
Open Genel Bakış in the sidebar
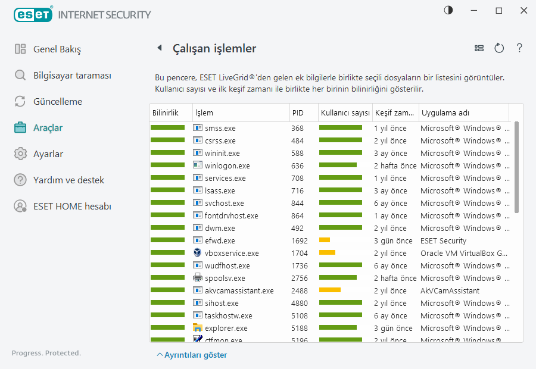(x=57, y=49)
